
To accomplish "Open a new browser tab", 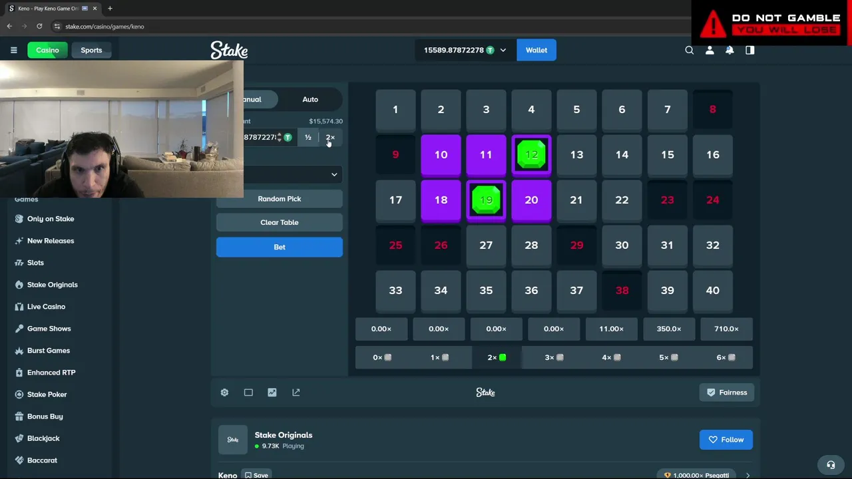I will 110,9.
